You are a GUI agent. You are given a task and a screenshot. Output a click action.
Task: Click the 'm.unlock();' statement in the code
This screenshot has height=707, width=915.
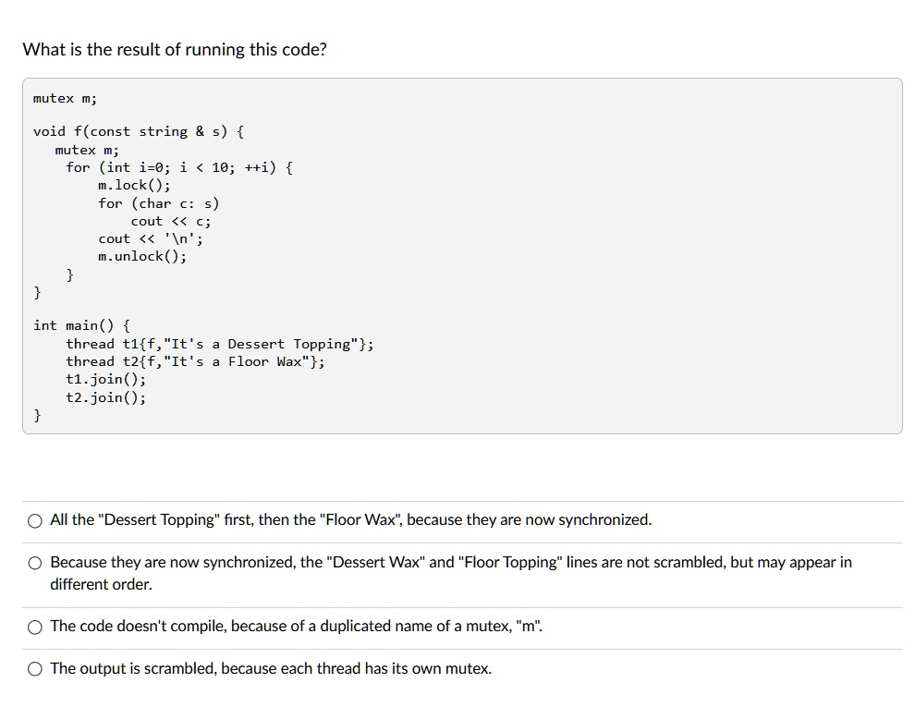tap(140, 256)
